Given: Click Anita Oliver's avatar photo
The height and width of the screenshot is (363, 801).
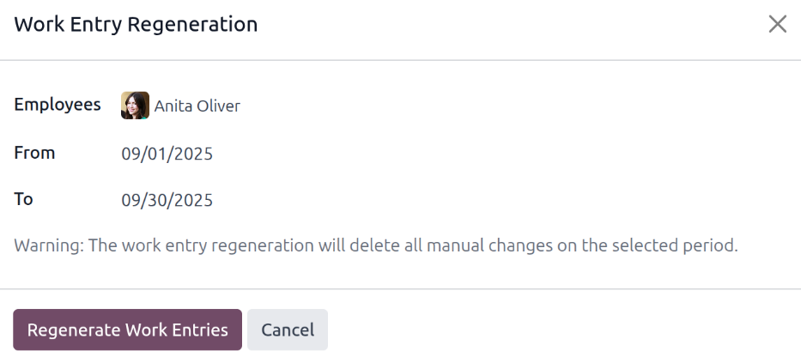Looking at the screenshot, I should tap(135, 106).
